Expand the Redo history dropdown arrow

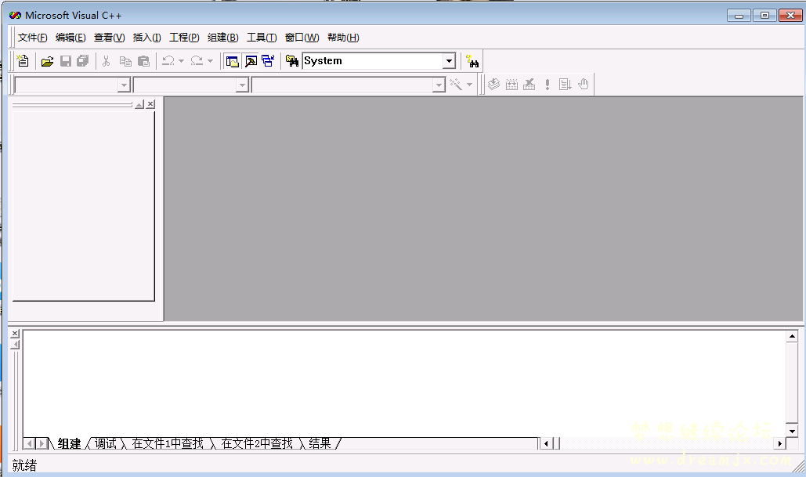[x=210, y=61]
